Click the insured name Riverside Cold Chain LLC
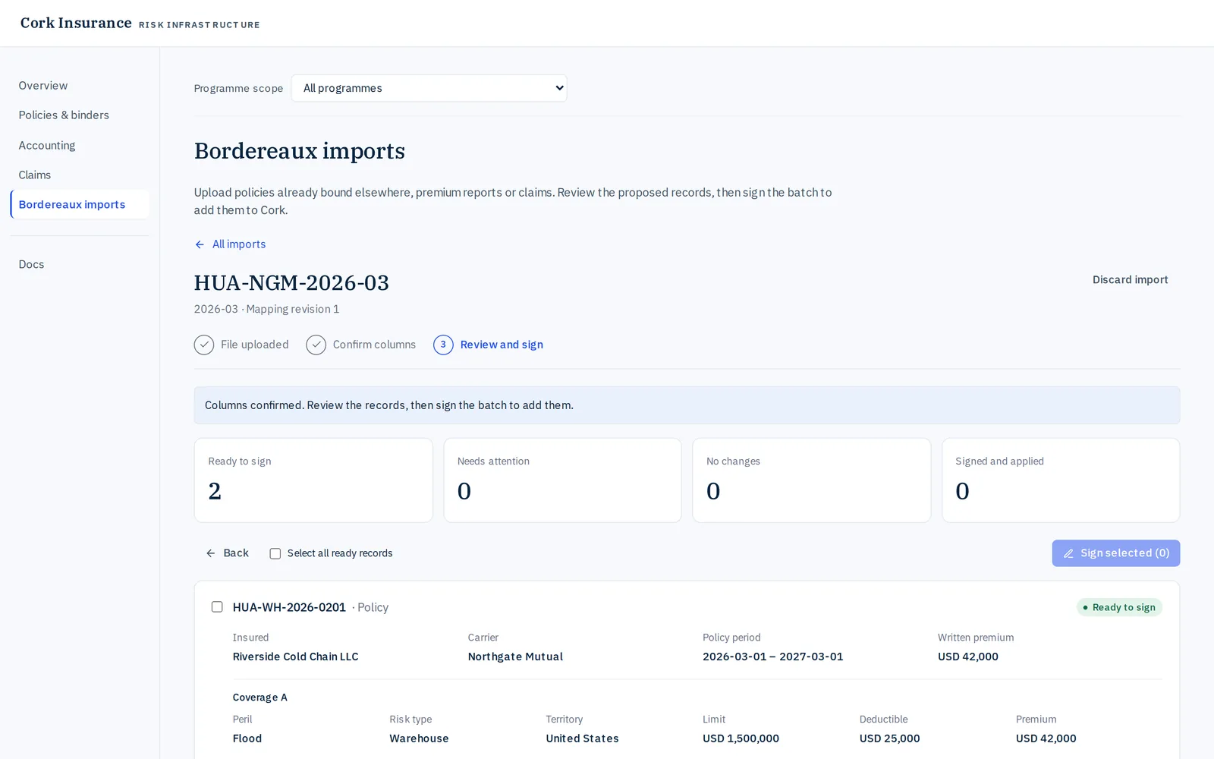Image resolution: width=1214 pixels, height=759 pixels. click(x=295, y=657)
